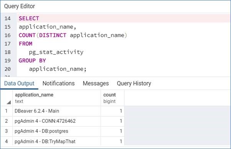This screenshot has height=149, width=231.
Task: Select result row number 4
Action: tap(7, 141)
